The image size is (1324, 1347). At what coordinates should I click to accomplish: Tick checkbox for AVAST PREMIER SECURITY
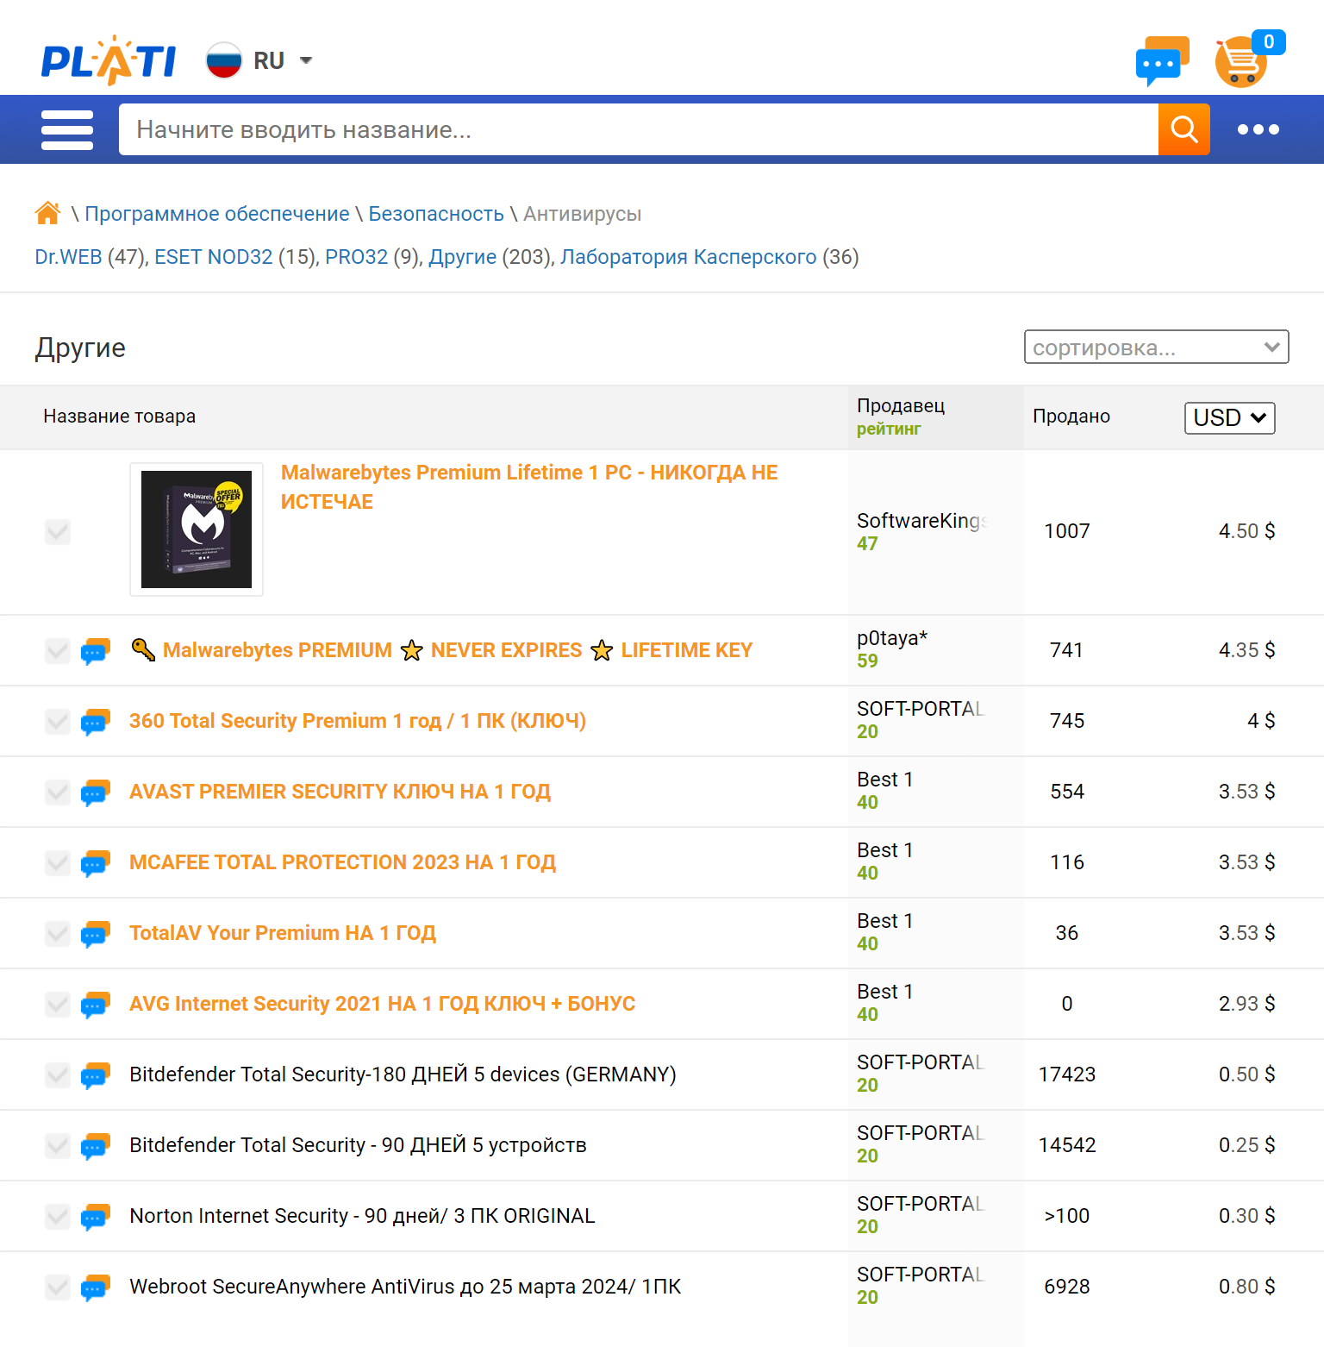(58, 793)
